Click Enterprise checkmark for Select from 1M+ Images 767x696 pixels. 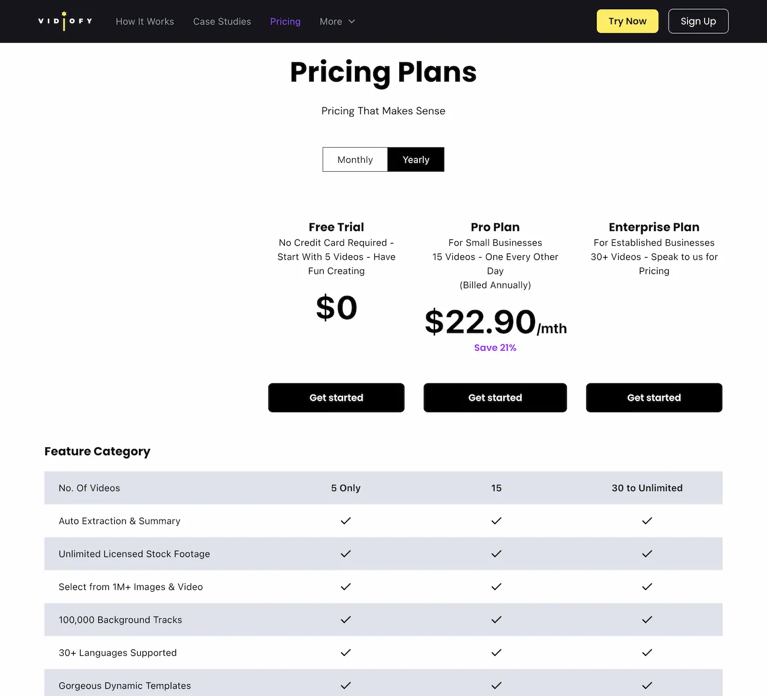647,587
